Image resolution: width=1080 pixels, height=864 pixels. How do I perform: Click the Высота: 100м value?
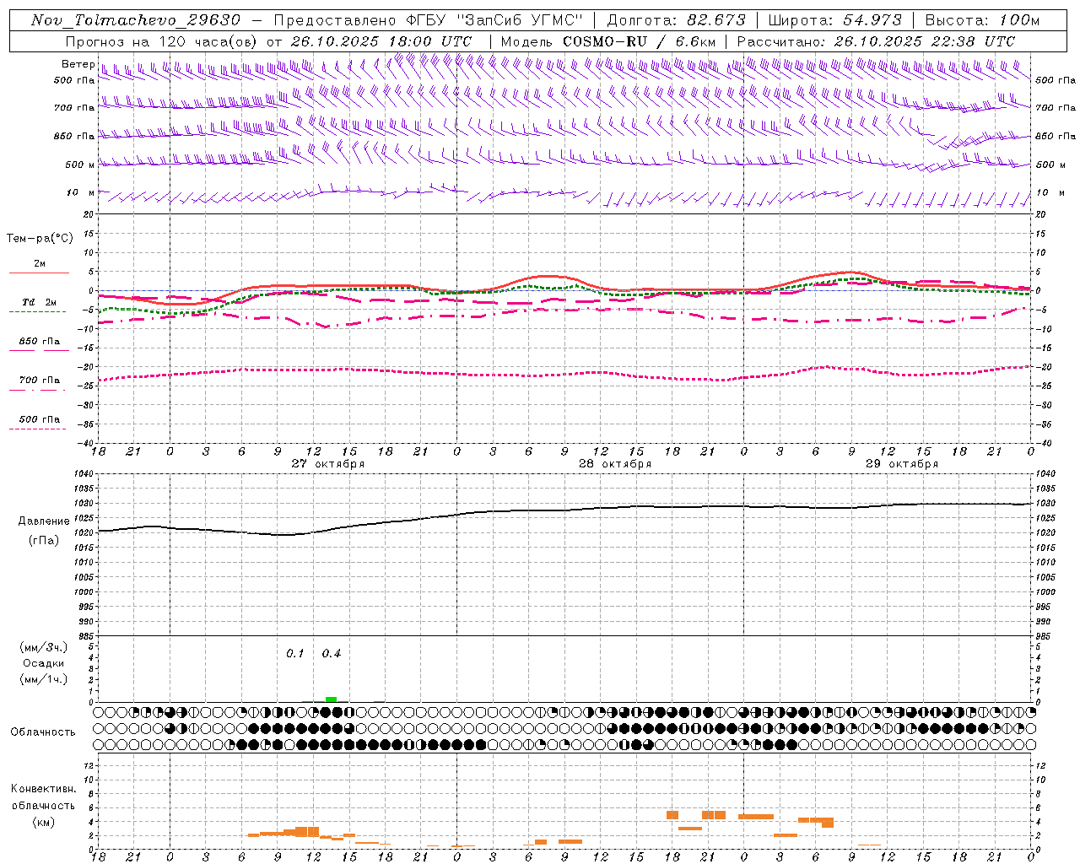point(982,20)
